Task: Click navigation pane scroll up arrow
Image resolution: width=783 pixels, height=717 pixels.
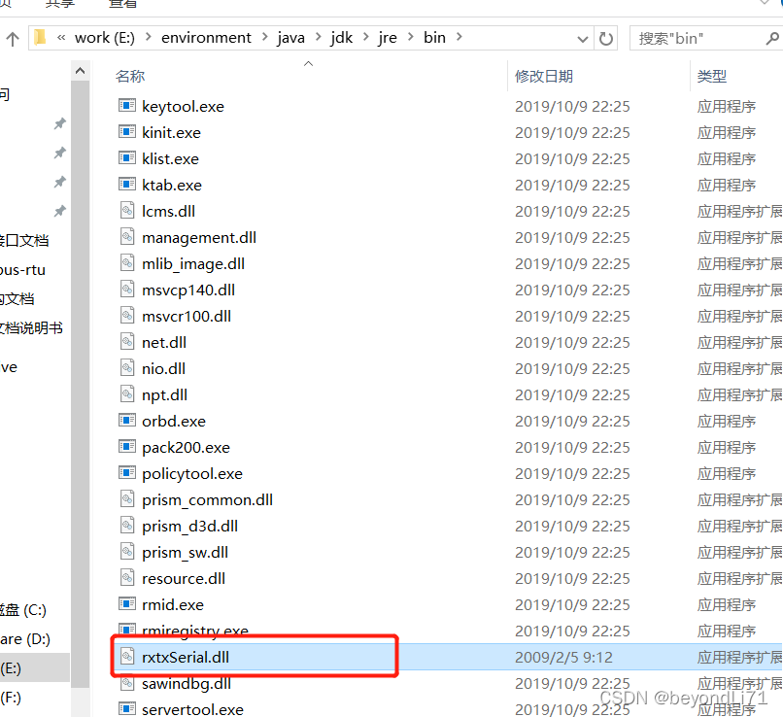Action: 80,71
